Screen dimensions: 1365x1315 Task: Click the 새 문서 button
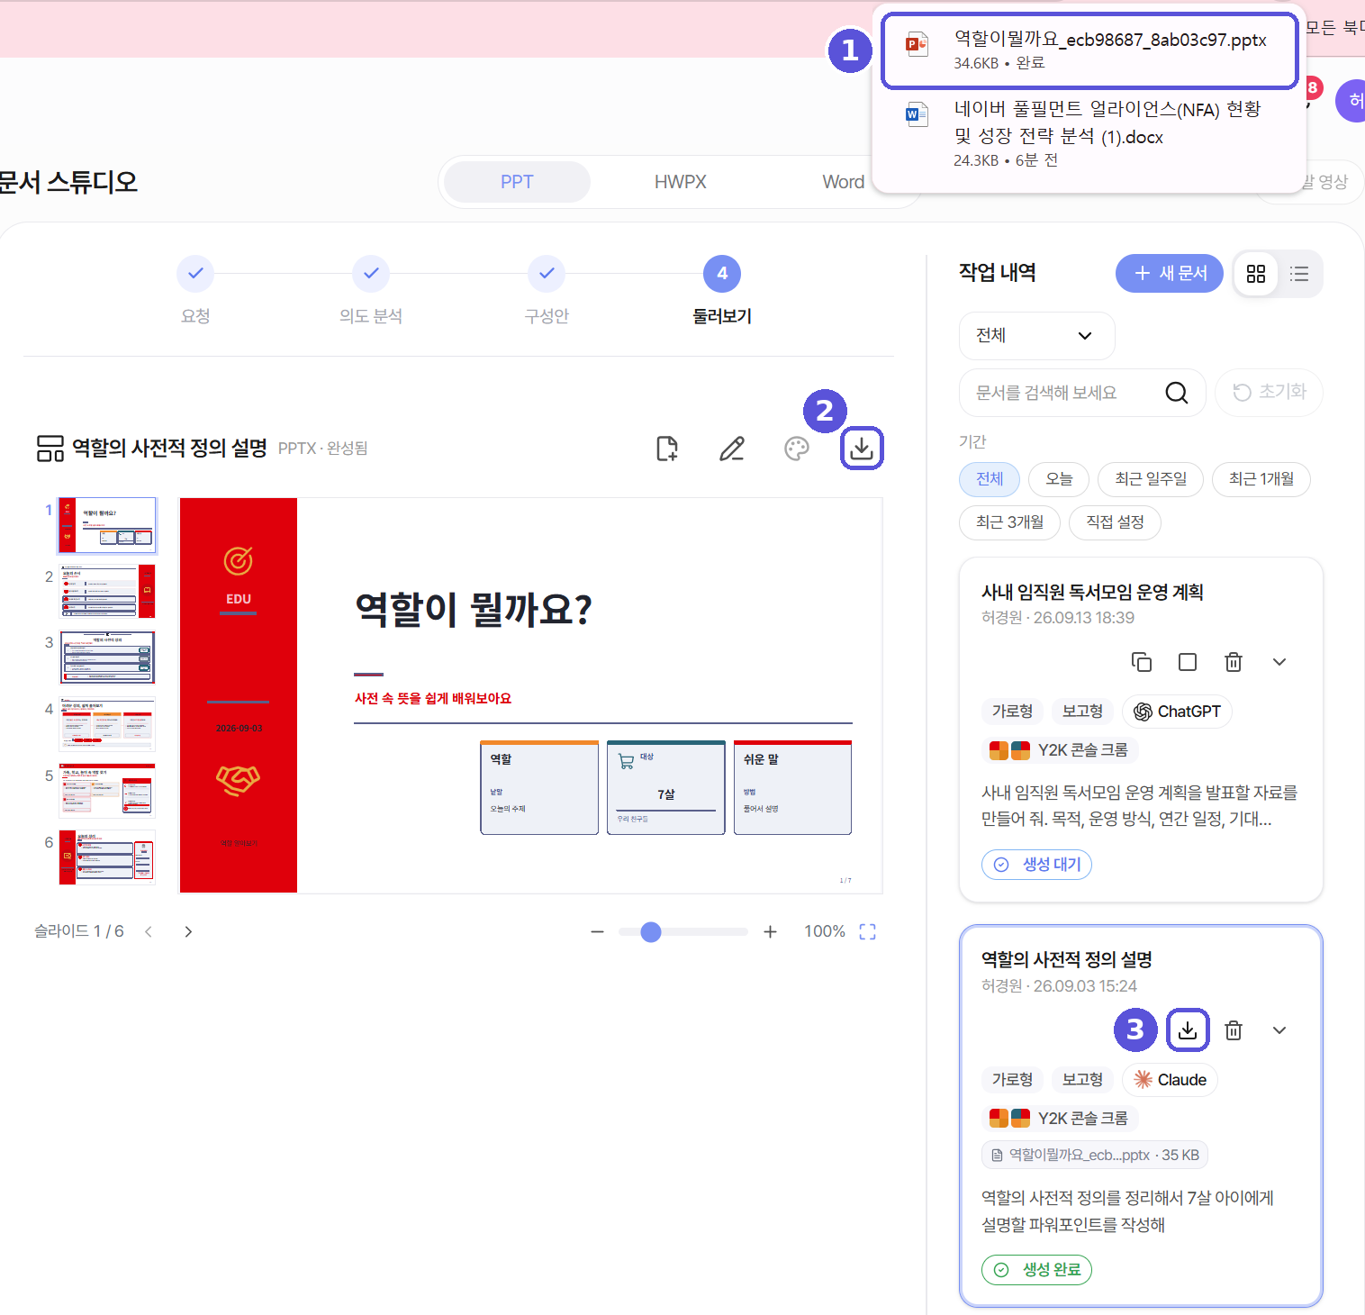click(1169, 274)
